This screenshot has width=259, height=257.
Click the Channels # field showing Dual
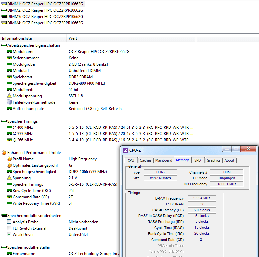(x=227, y=172)
